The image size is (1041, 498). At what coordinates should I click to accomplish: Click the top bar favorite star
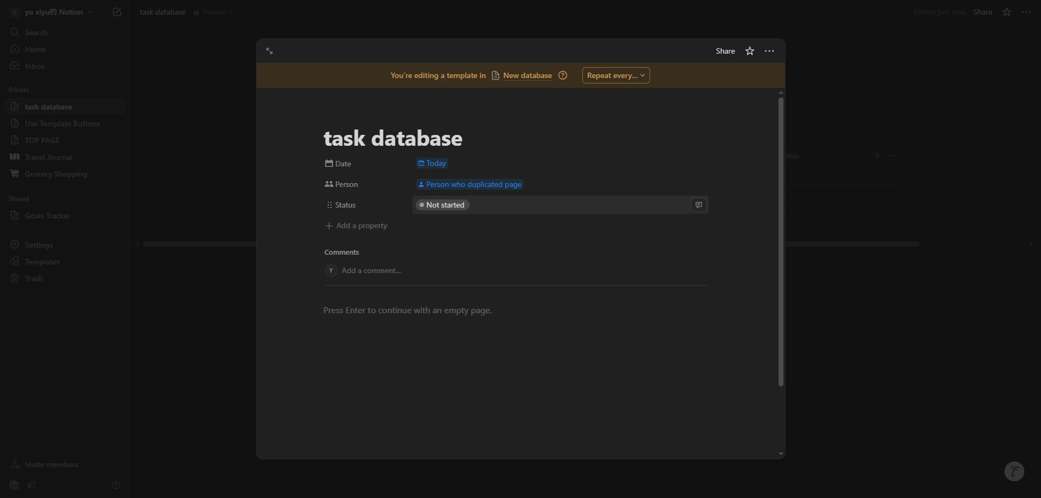pyautogui.click(x=1007, y=12)
